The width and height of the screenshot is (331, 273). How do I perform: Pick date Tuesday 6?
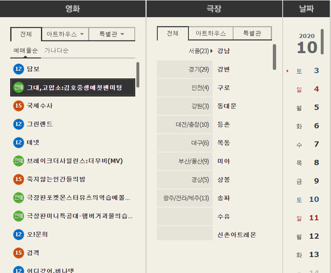click(x=308, y=126)
